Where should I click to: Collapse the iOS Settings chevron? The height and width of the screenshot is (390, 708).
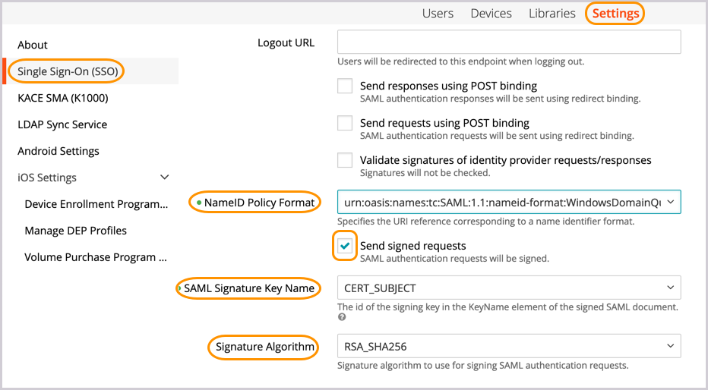coord(164,178)
